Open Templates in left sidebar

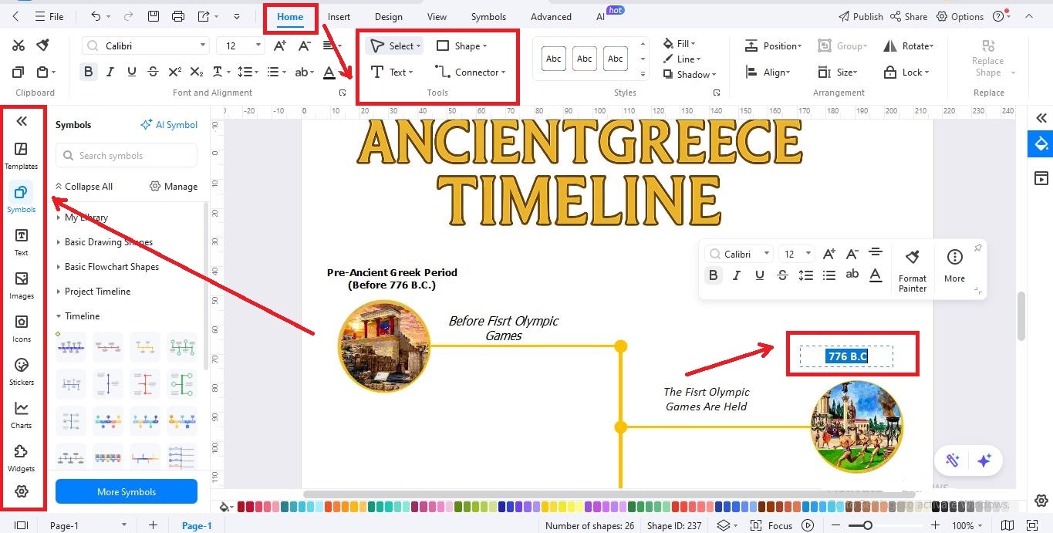click(22, 155)
